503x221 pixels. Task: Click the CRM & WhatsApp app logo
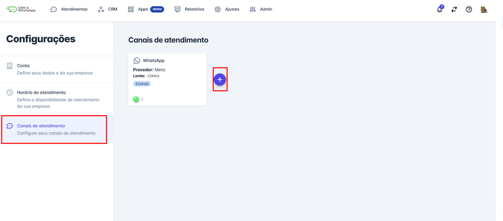pos(20,9)
